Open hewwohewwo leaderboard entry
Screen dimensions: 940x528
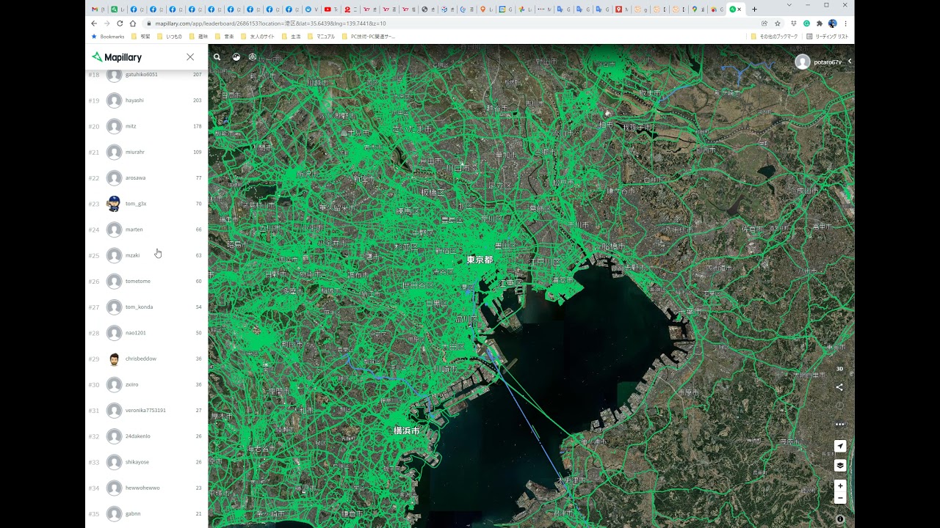tap(146, 488)
